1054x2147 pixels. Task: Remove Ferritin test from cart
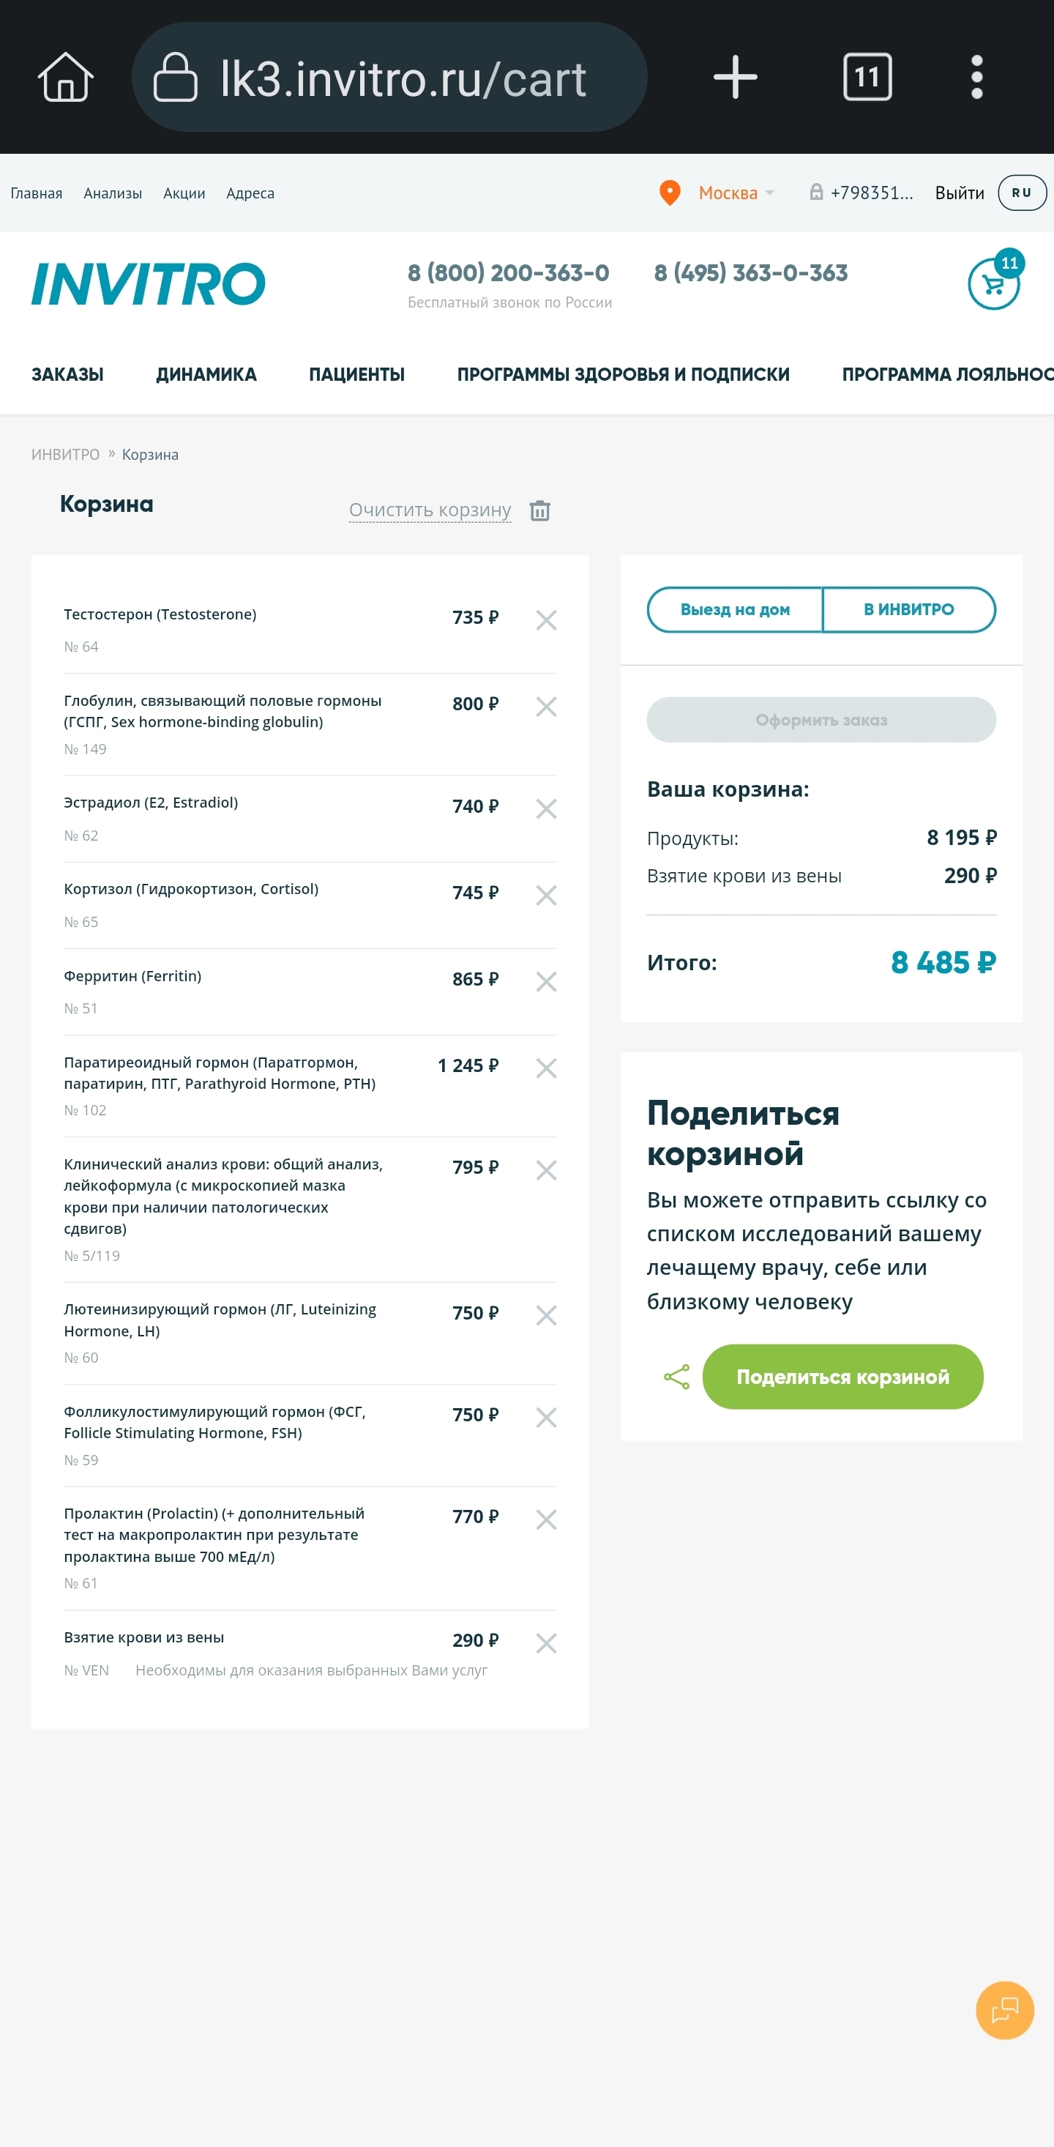coord(546,982)
